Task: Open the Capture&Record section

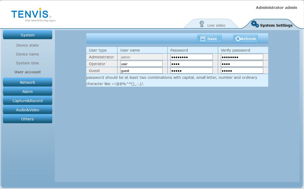Action: pos(27,101)
